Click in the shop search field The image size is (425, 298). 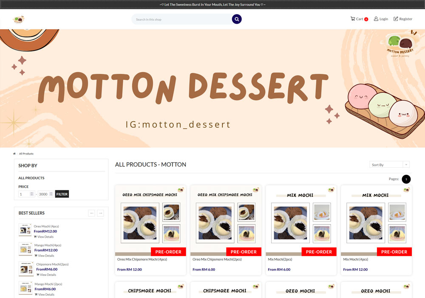pyautogui.click(x=181, y=19)
